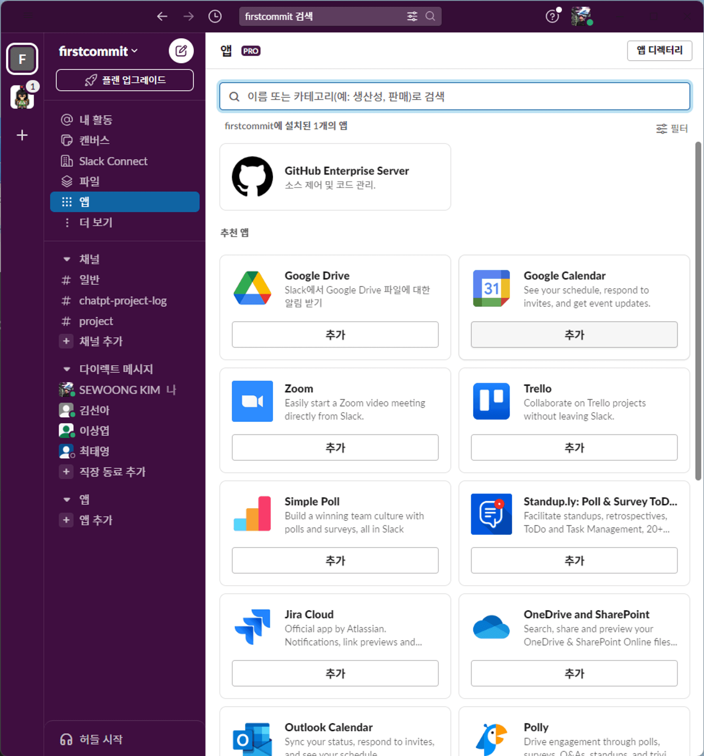
Task: Add Google Drive with 추가 button
Action: click(x=335, y=335)
